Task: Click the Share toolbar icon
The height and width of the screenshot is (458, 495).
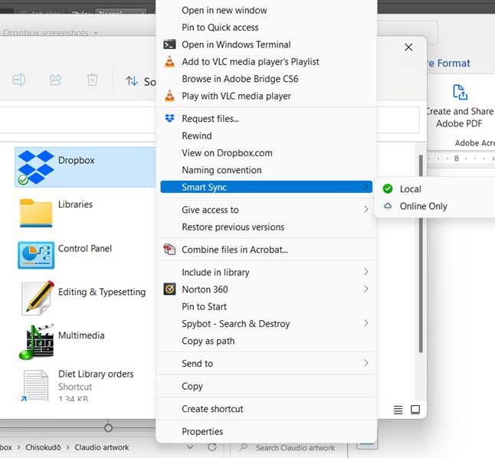Action: coord(56,80)
